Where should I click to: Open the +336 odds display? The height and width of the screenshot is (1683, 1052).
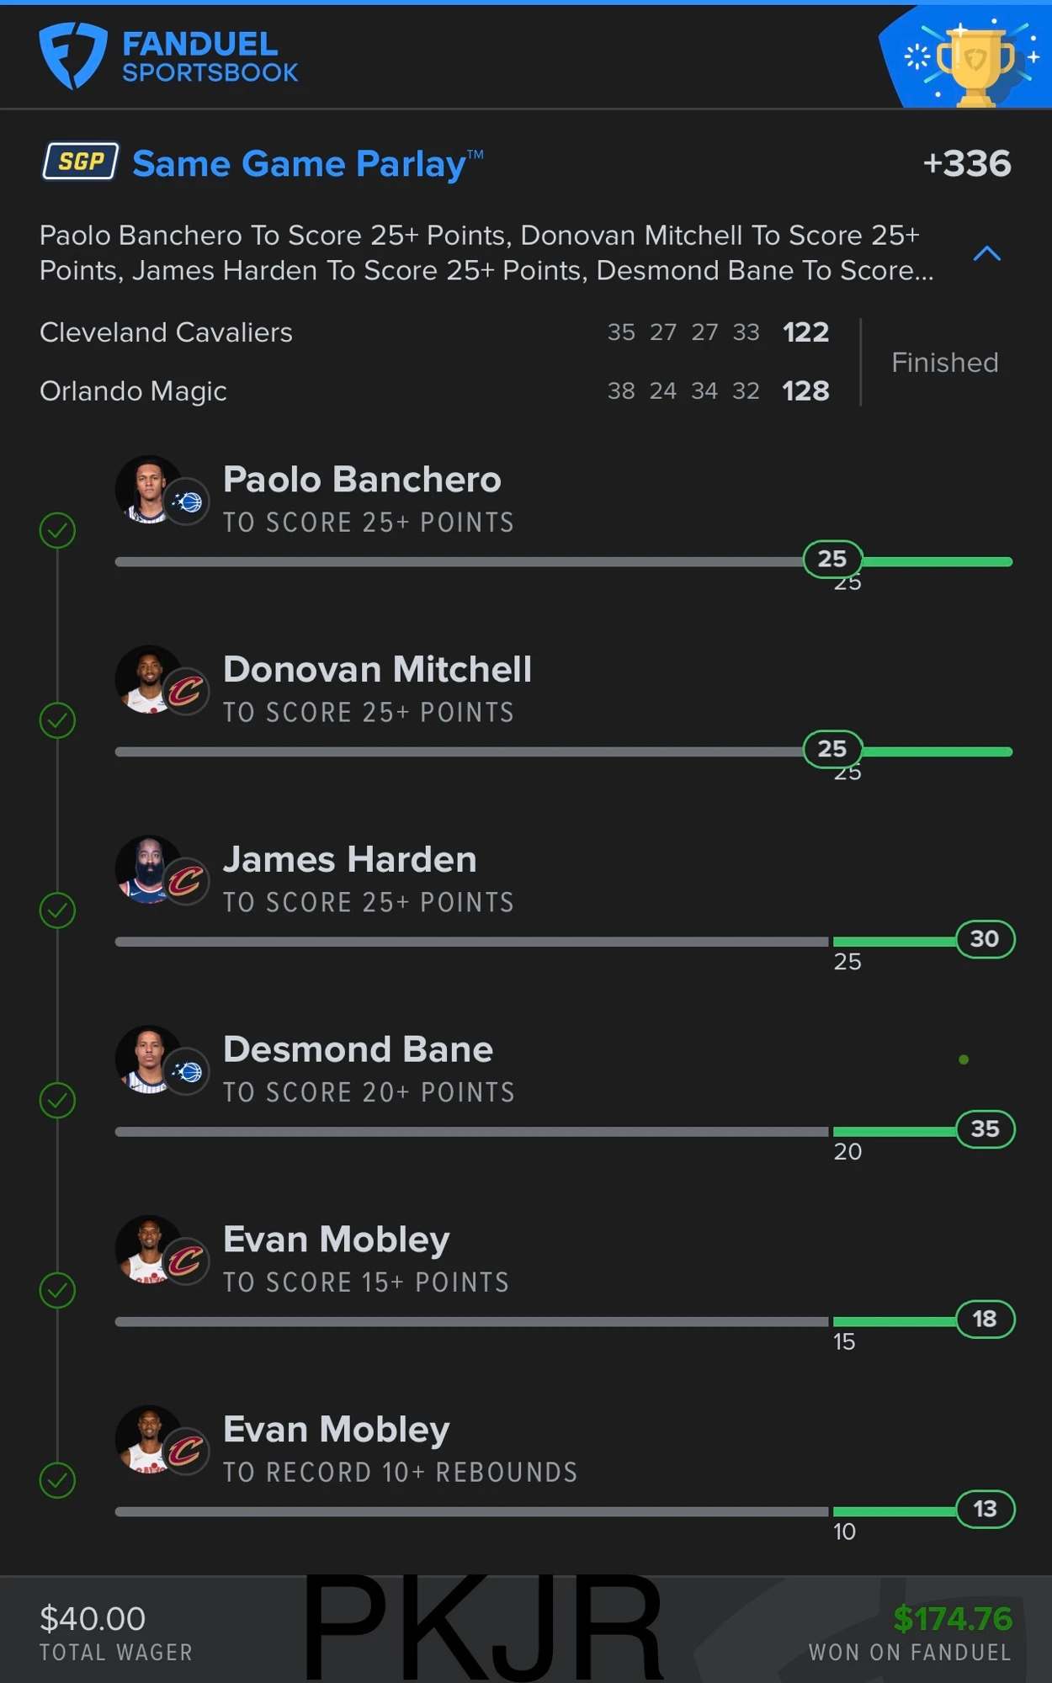(967, 163)
